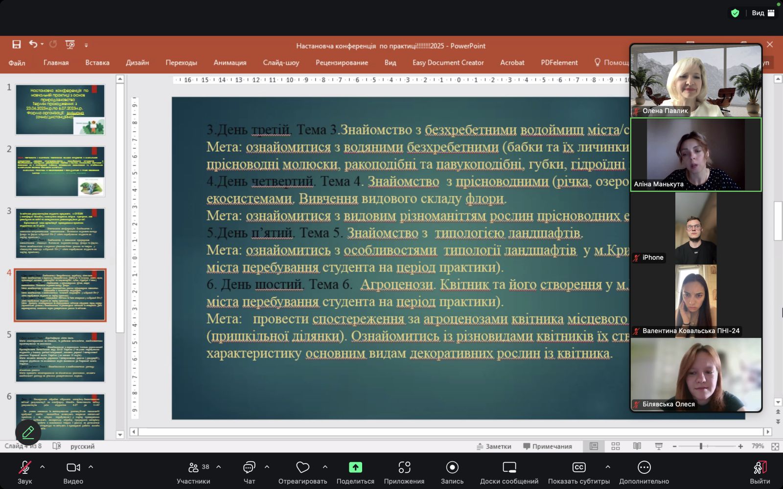Start recording with the Record icon
This screenshot has width=783, height=489.
[452, 468]
